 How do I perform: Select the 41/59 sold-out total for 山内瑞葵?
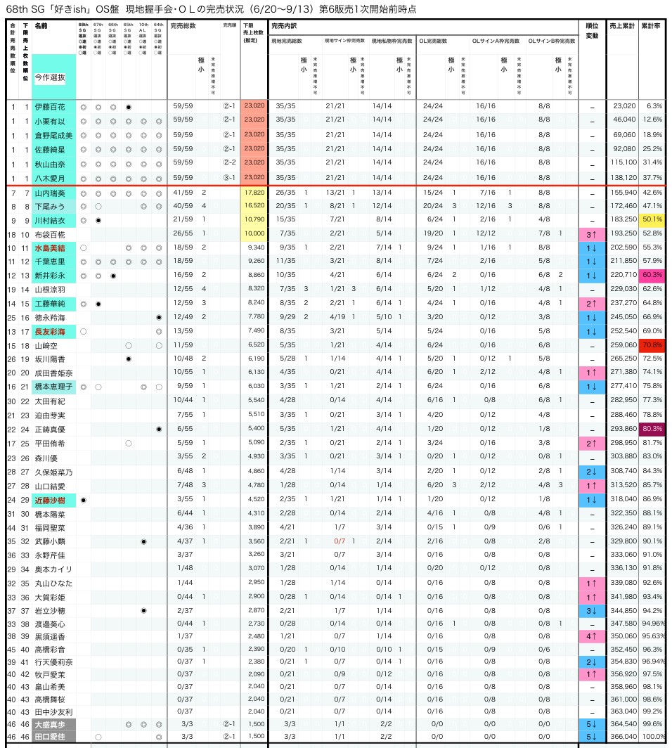183,192
